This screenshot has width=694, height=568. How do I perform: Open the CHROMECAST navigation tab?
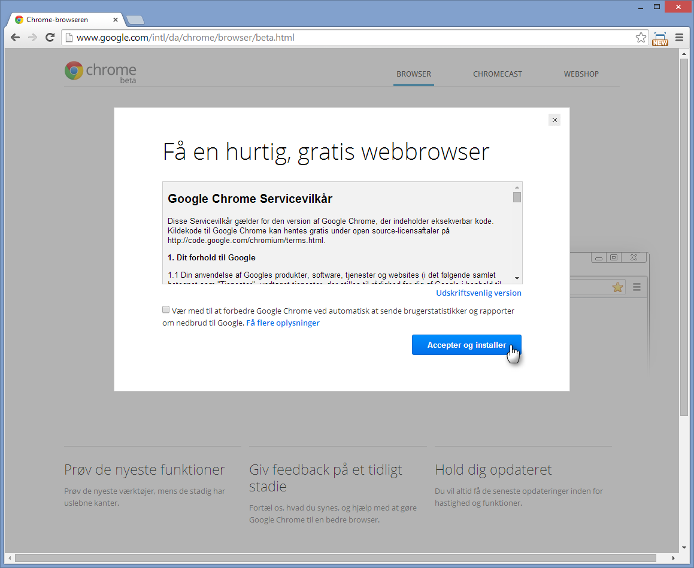pyautogui.click(x=497, y=74)
